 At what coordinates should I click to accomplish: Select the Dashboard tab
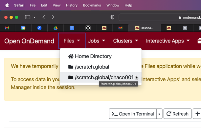(x=145, y=28)
